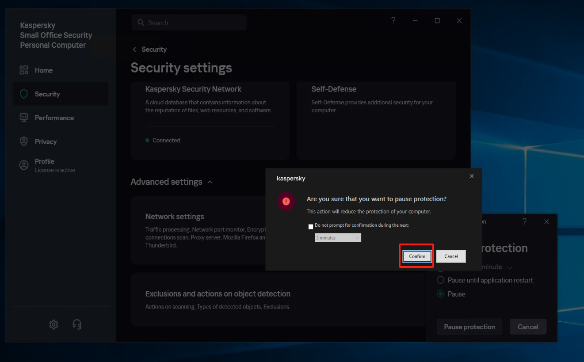The image size is (584, 362).
Task: Click the back arrow beside Security
Action: click(x=134, y=50)
